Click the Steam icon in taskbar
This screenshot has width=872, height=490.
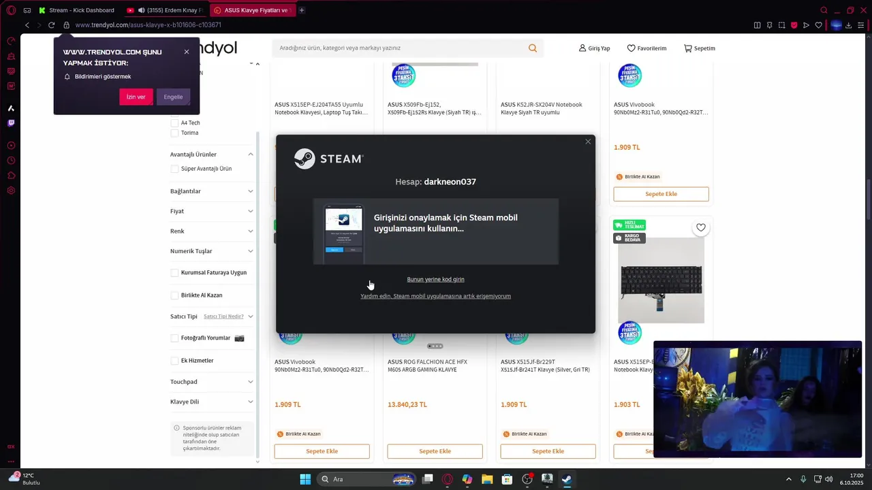[567, 479]
